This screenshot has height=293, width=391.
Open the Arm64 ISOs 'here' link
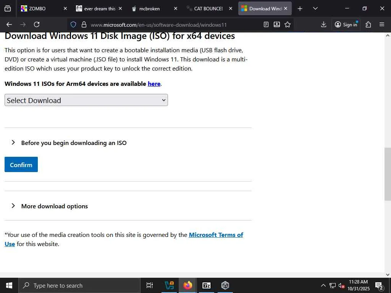154,84
